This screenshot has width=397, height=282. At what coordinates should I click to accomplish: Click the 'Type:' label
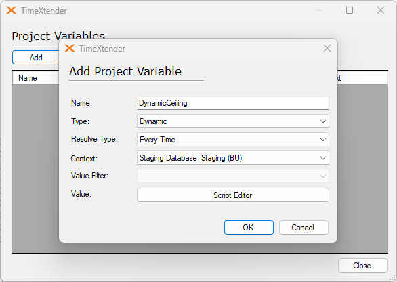80,121
